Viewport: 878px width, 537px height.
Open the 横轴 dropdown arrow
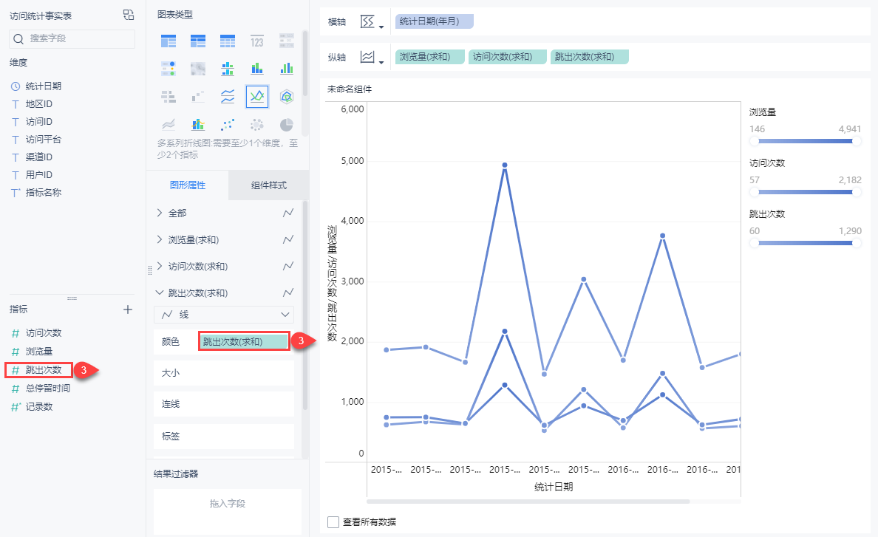381,27
